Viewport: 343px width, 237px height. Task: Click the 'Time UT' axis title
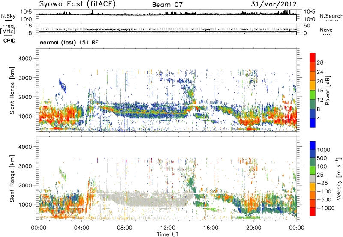tap(168, 234)
